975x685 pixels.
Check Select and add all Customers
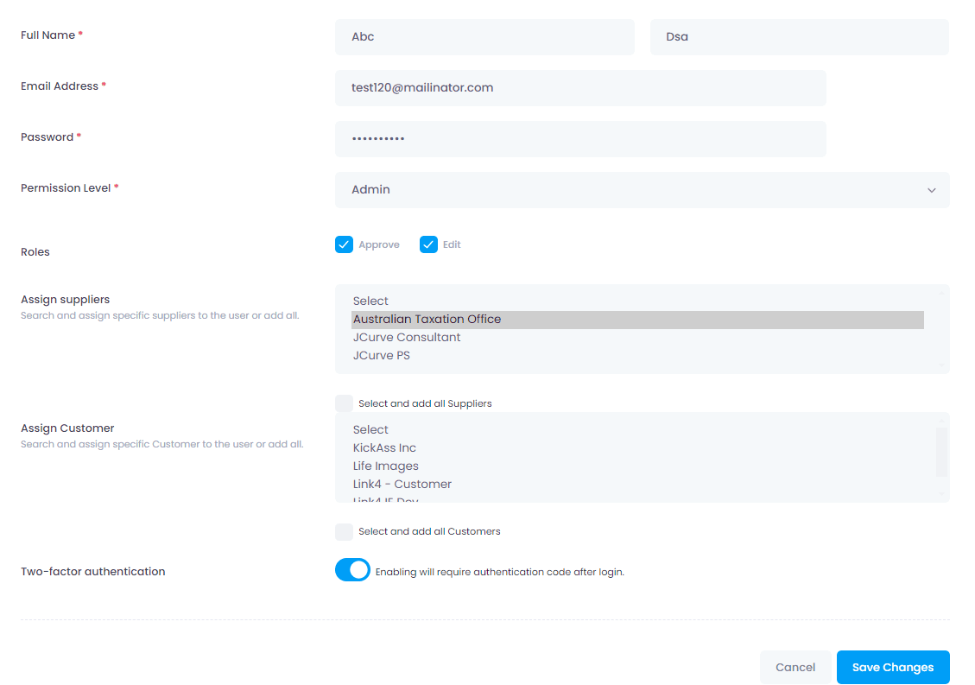(x=344, y=530)
